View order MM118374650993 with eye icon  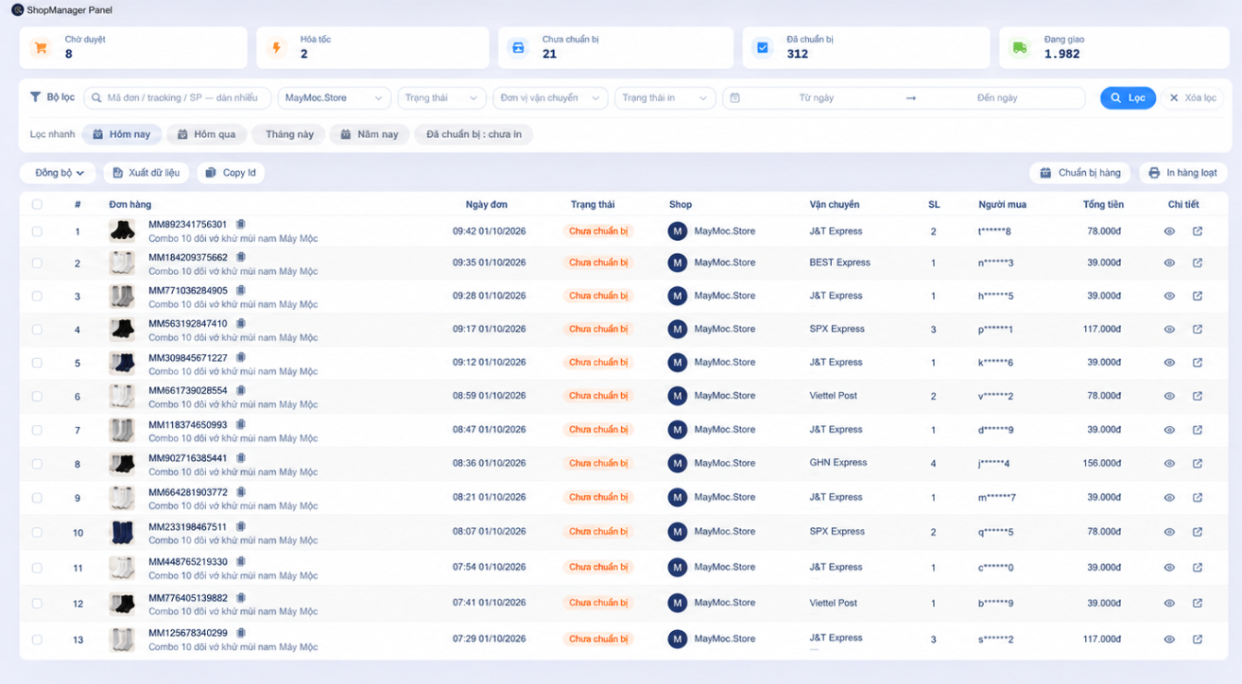(1169, 430)
